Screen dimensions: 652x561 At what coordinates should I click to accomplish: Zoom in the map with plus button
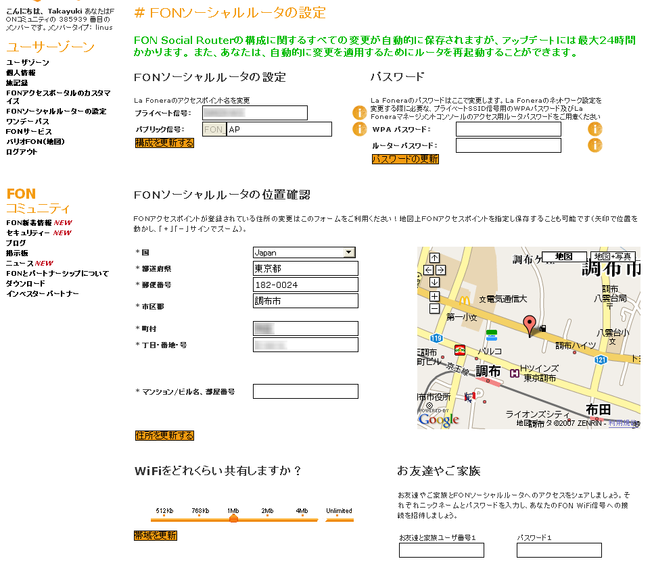434,296
